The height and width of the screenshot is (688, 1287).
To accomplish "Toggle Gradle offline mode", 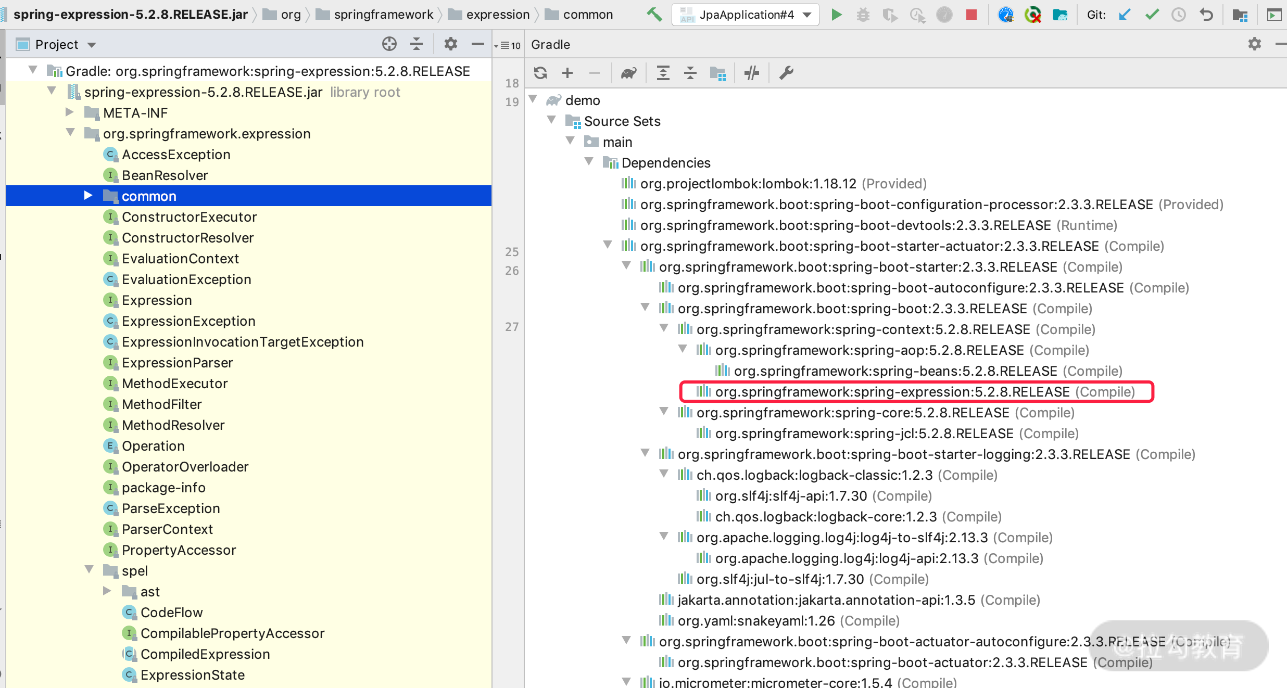I will (x=751, y=73).
